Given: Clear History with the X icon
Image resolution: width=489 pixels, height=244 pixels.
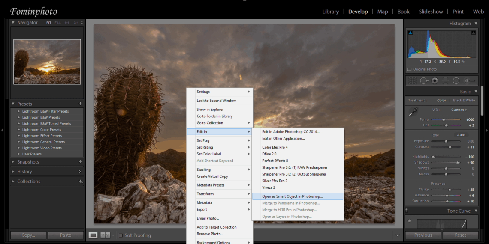Looking at the screenshot, I should pos(80,172).
